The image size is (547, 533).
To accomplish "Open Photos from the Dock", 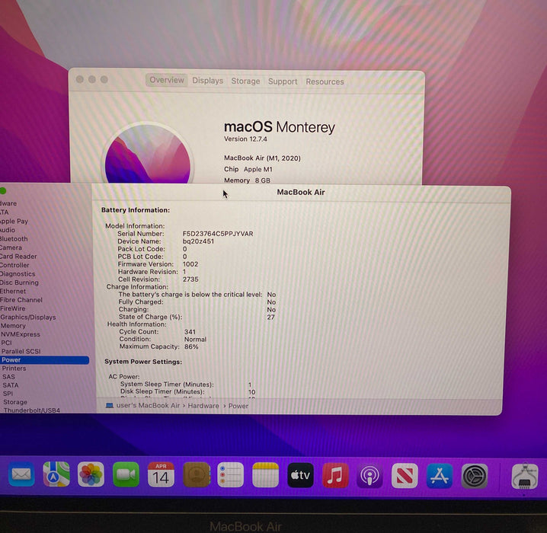I will click(91, 474).
